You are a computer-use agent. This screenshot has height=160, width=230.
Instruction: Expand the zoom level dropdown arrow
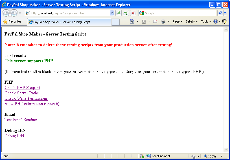[221, 156]
